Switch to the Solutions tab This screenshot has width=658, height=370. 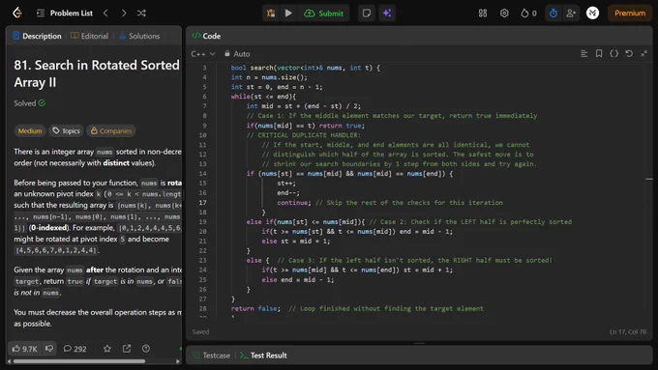[139, 36]
